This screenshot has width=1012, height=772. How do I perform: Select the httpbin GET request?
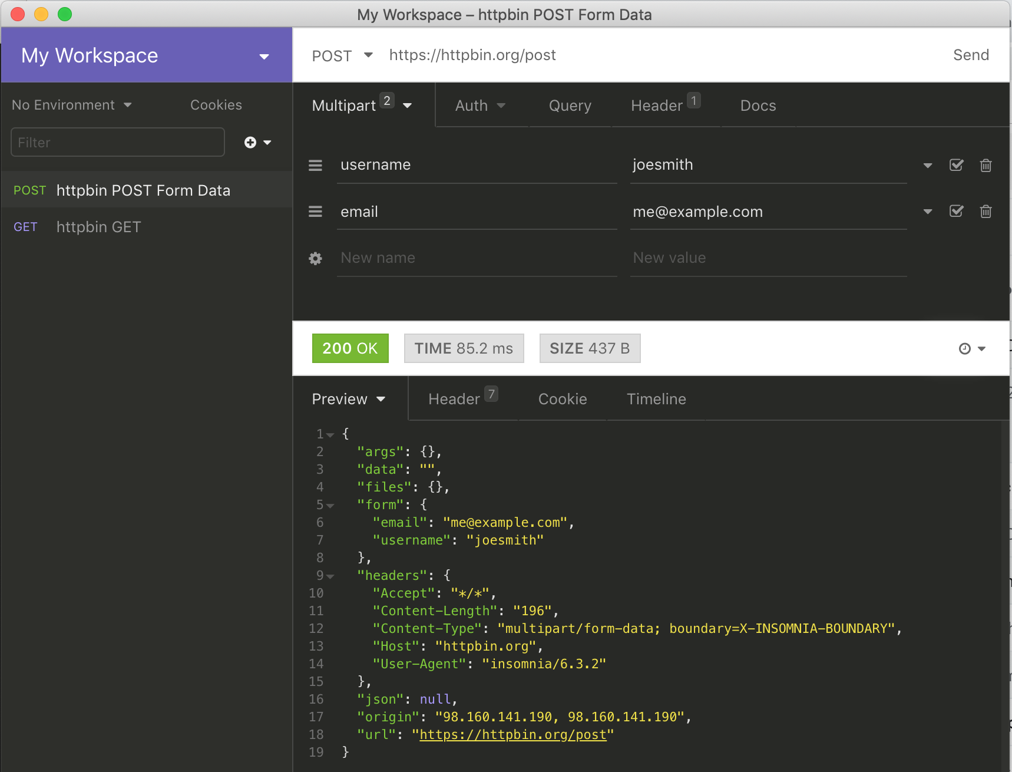tap(147, 227)
